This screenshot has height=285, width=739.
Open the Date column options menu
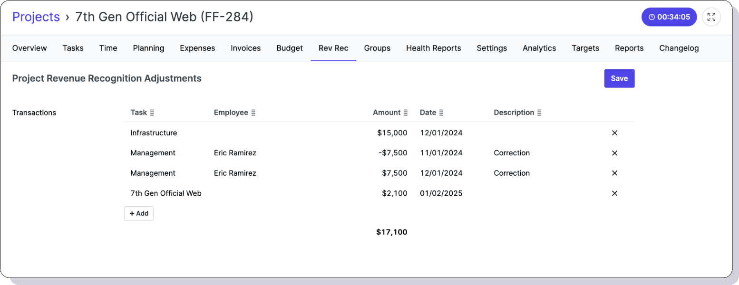442,113
